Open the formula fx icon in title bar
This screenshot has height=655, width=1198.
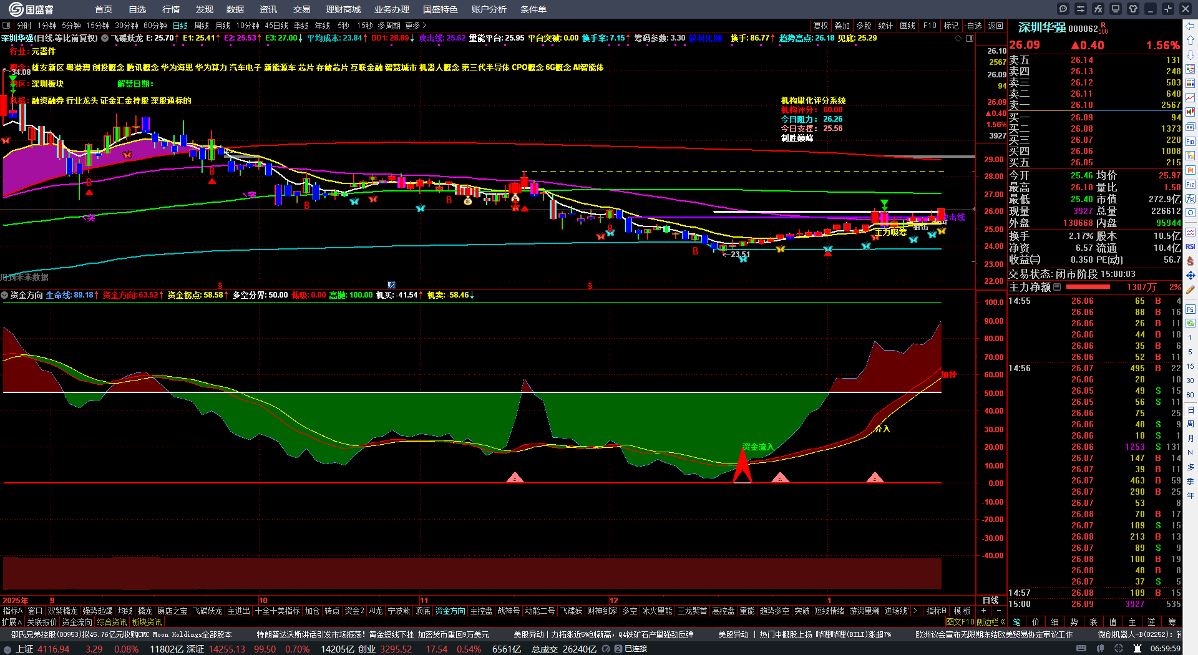[x=1098, y=9]
